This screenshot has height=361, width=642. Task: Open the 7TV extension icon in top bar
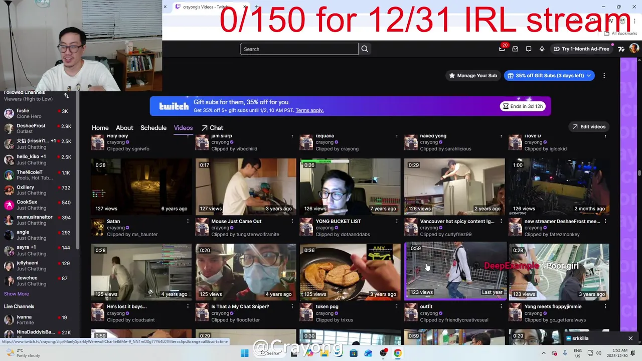coord(621,49)
